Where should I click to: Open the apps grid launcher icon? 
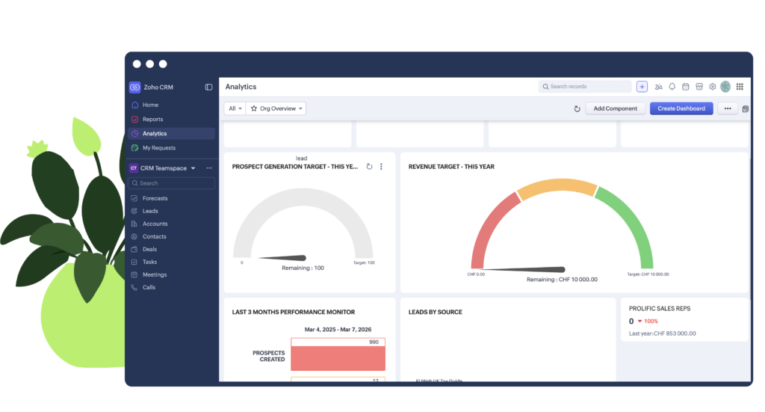point(740,87)
